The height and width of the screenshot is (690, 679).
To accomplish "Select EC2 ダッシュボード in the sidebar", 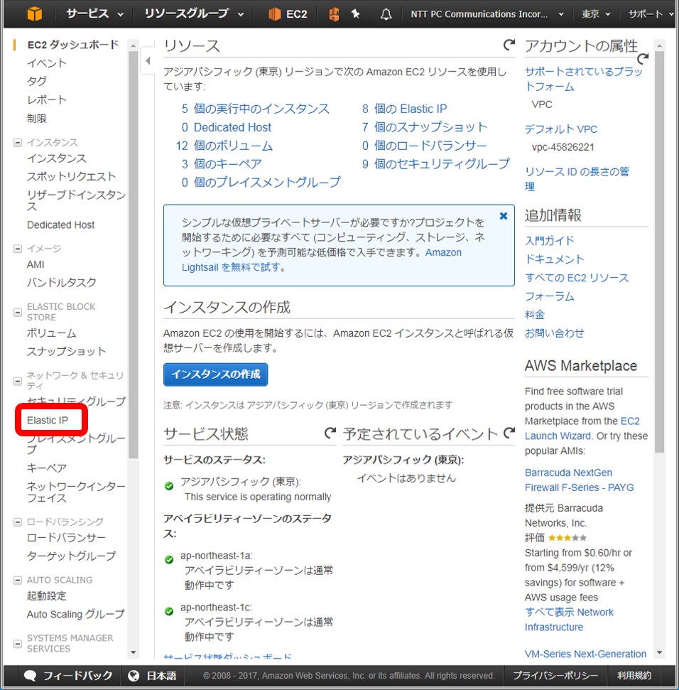I will coord(73,45).
